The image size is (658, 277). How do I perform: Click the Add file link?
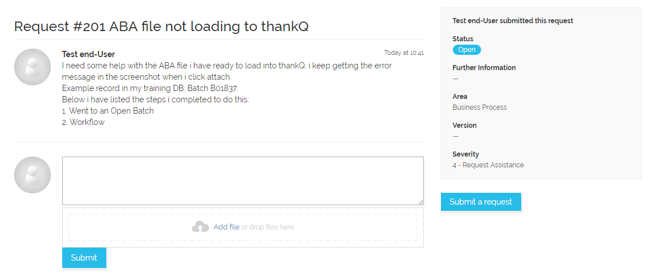226,227
